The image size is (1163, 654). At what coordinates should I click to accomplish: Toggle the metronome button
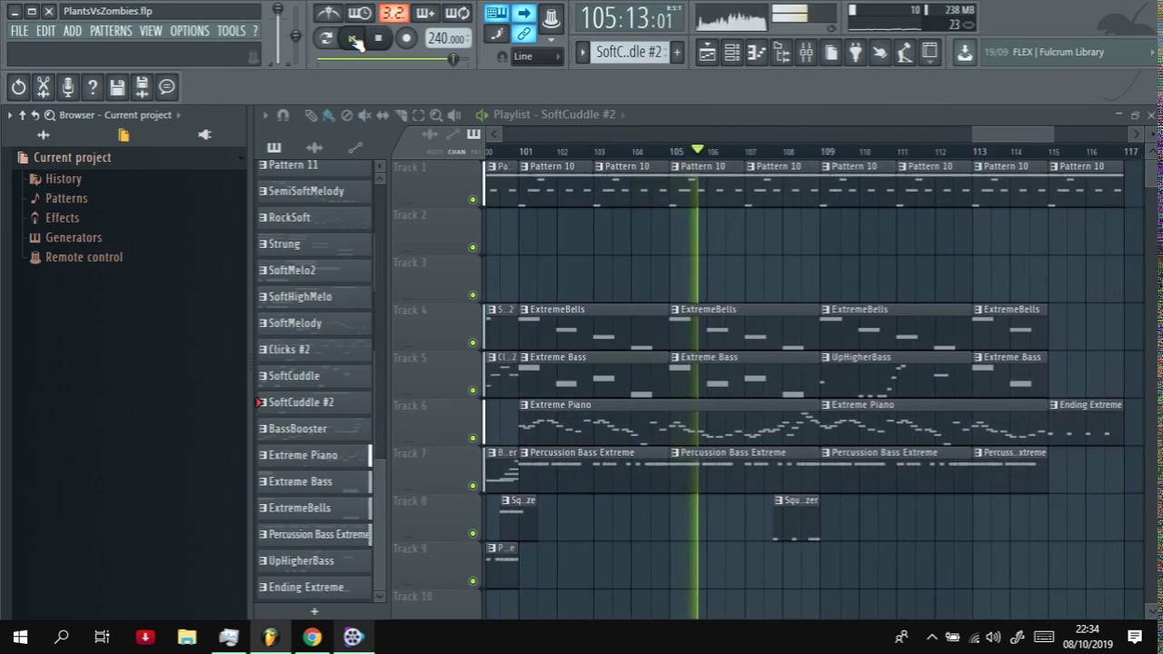click(328, 13)
